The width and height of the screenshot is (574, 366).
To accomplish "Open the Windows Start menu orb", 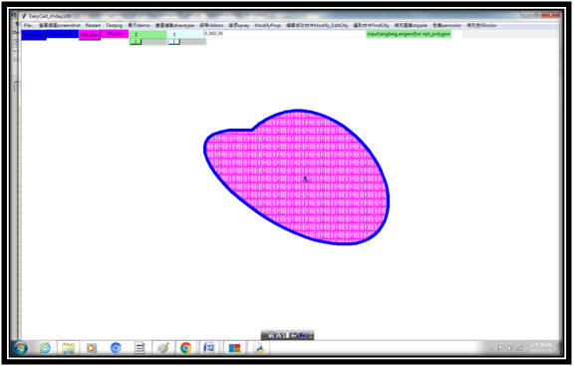I will pos(20,348).
